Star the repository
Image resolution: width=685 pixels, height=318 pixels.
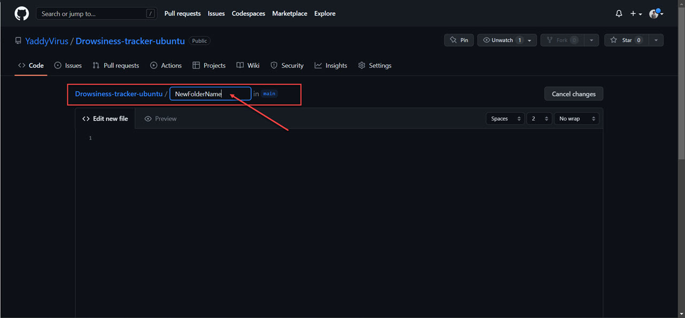pos(626,40)
